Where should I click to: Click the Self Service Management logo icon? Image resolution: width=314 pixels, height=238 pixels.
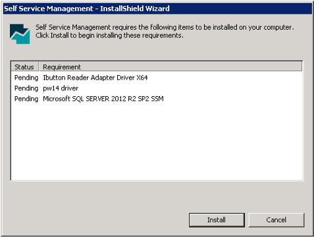20,34
